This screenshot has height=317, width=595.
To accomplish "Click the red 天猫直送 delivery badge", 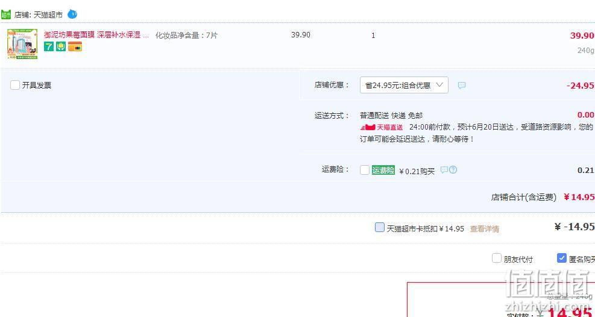I will 382,127.
